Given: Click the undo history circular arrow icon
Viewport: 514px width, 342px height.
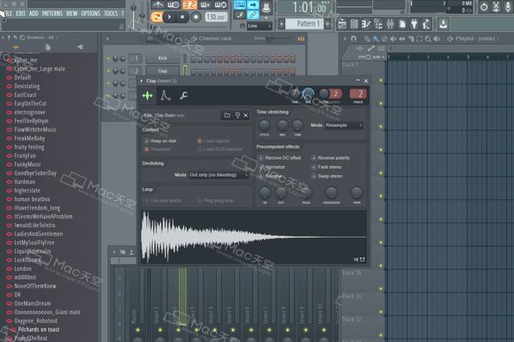Looking at the screenshot, I should [x=483, y=6].
